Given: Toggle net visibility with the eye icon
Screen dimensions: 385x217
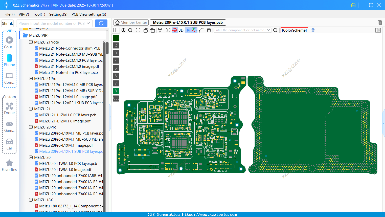Looking at the screenshot, I should [x=313, y=30].
